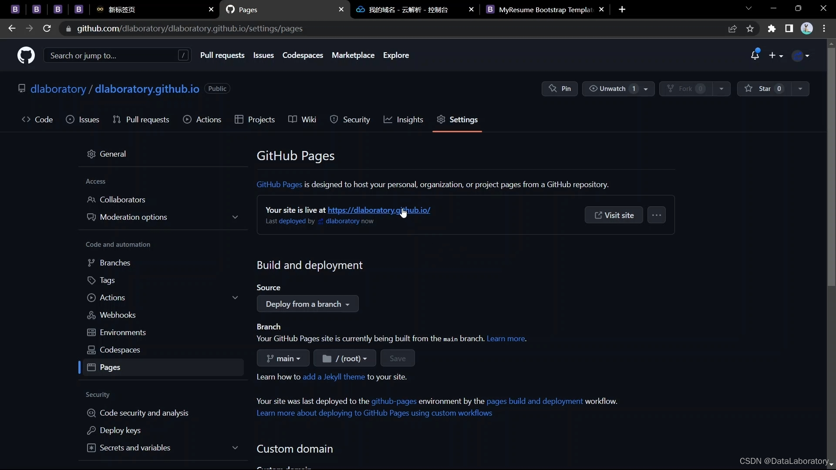
Task: Open Webhooks in settings sidebar
Action: [118, 315]
